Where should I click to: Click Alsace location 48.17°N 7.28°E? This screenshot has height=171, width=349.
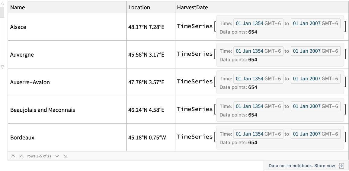(x=146, y=27)
